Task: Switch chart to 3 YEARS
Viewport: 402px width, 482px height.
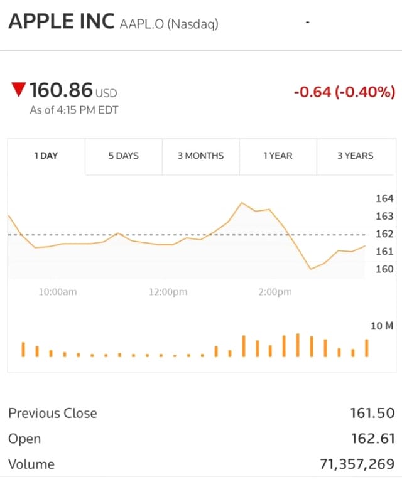Action: pos(355,156)
